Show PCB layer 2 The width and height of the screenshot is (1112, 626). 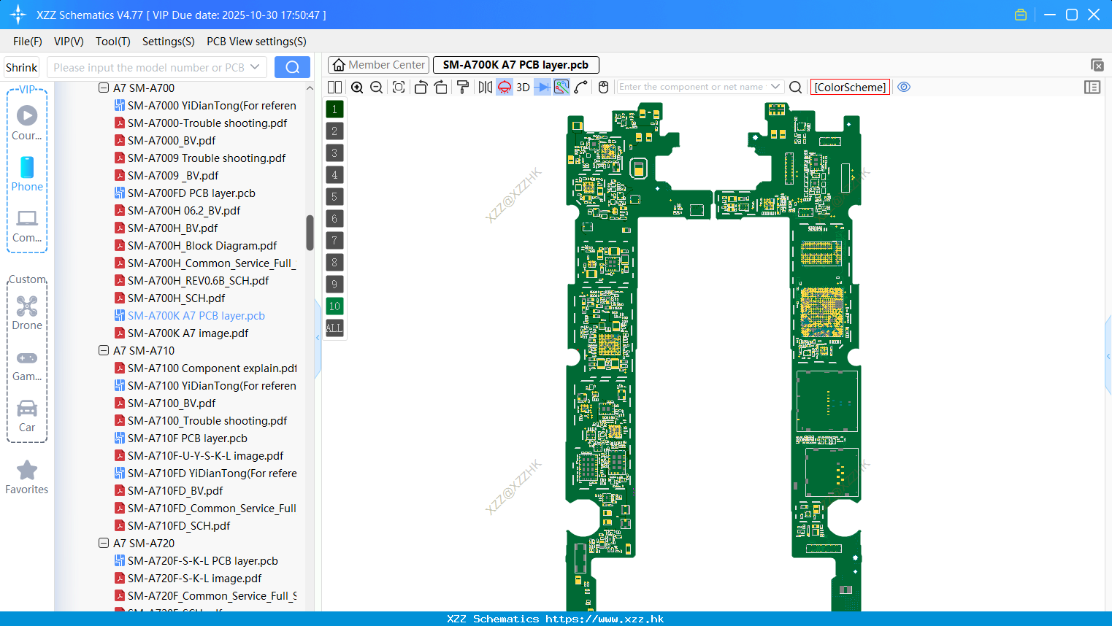pos(334,131)
